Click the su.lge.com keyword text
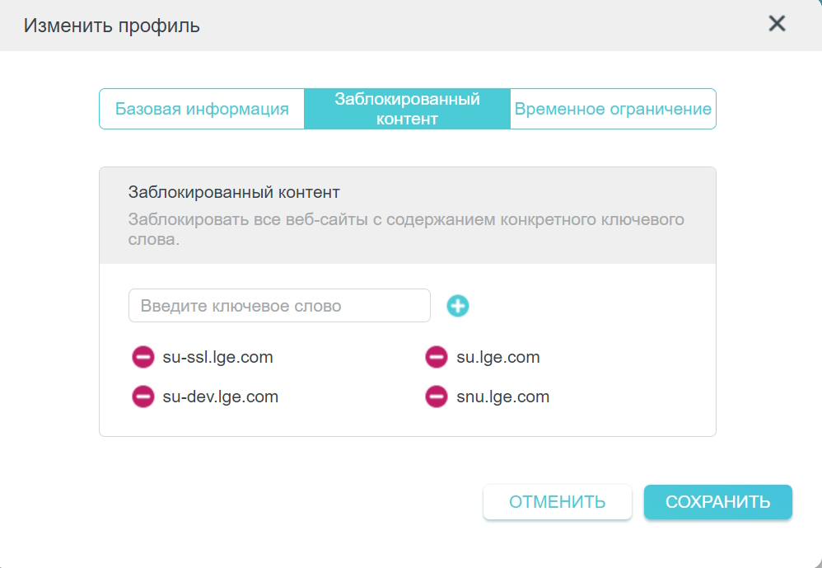Screen dimensions: 822x568 click(497, 357)
